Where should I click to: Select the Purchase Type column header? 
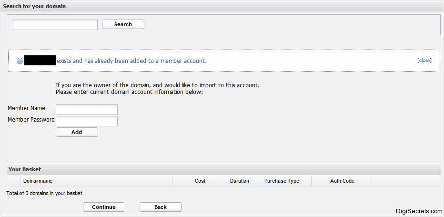point(282,181)
